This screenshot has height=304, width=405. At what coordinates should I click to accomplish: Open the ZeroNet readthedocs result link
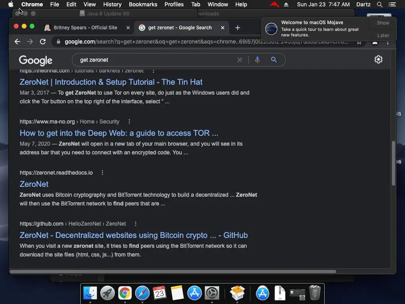point(34,184)
